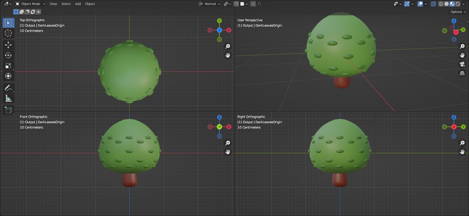
Task: Click pan hand in Front Orthographic viewport
Action: [x=228, y=152]
